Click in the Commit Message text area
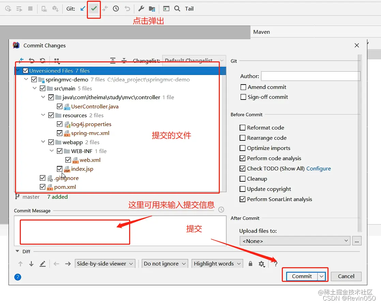Screen dimensions: 381x304 coord(120,231)
